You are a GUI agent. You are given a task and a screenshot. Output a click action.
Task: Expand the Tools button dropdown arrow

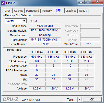tap(79, 99)
